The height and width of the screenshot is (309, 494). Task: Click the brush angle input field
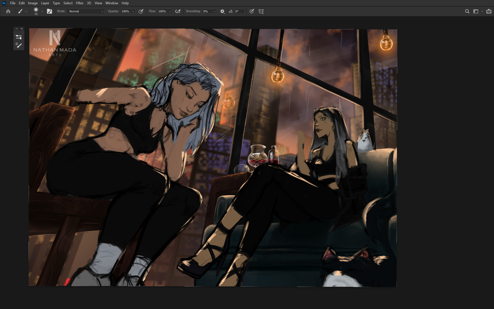tap(239, 11)
